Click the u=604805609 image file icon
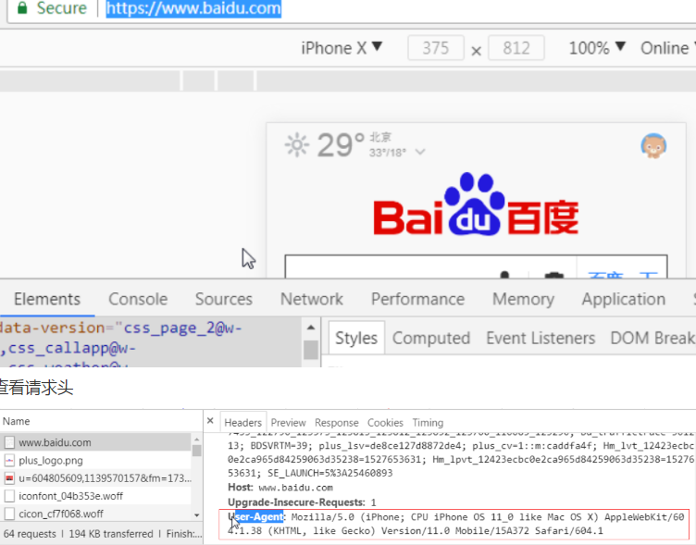The height and width of the screenshot is (545, 696). (9, 478)
